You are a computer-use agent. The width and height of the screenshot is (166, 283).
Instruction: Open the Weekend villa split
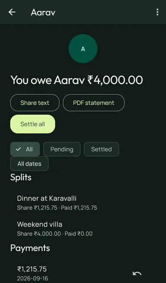(x=83, y=228)
